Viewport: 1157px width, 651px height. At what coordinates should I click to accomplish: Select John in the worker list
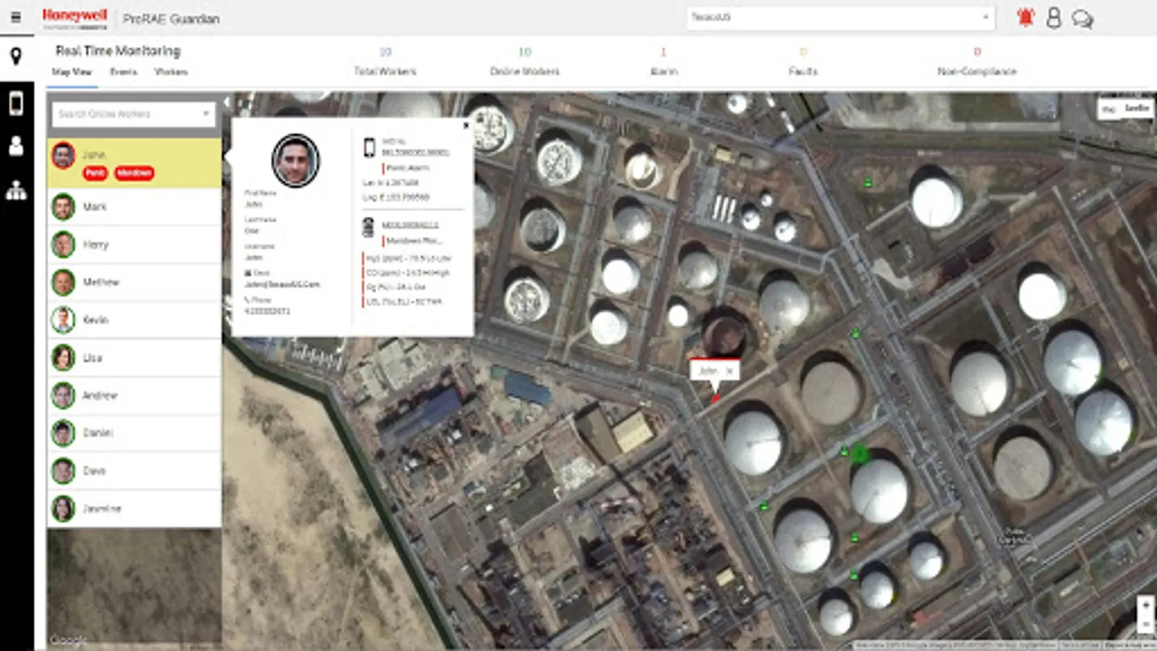point(135,163)
